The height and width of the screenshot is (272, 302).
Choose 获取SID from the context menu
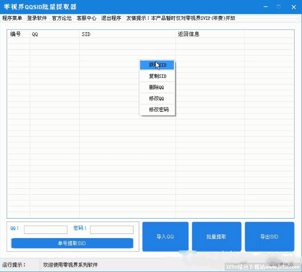(x=157, y=65)
